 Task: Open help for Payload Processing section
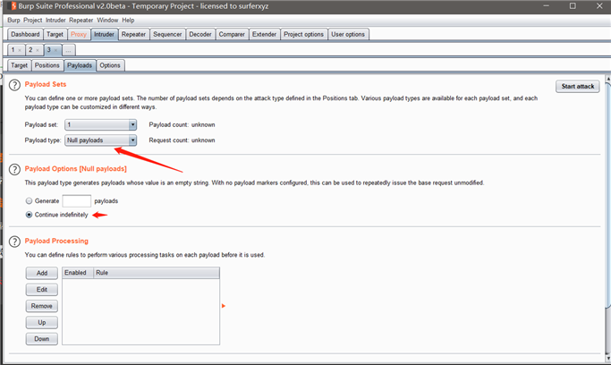pos(14,242)
